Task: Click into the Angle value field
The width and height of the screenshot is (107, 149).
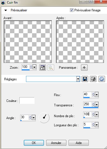Action: tap(25, 117)
